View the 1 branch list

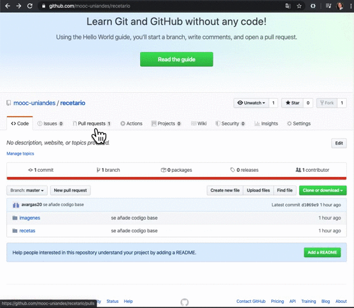click(x=108, y=170)
